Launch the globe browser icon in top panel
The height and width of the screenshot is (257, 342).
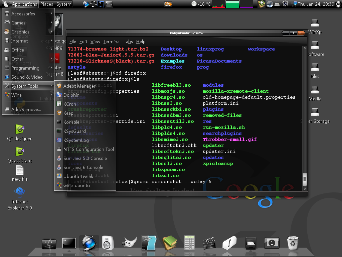tap(86, 4)
